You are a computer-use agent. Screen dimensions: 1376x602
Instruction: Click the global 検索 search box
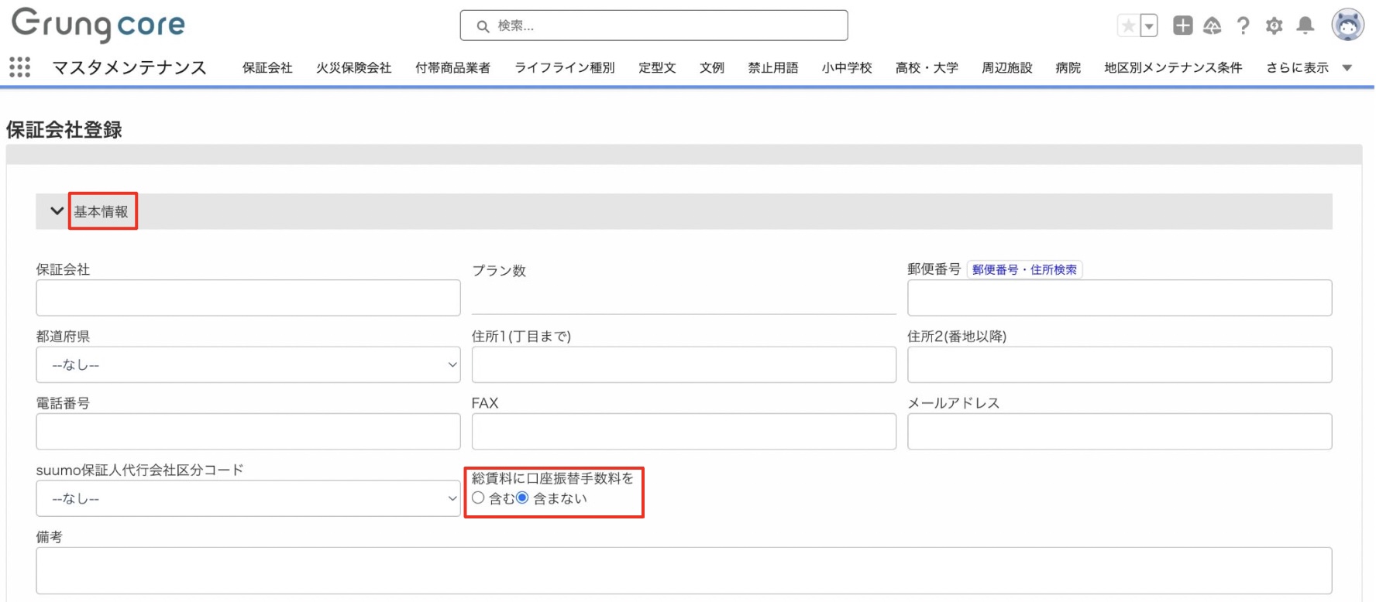click(654, 26)
